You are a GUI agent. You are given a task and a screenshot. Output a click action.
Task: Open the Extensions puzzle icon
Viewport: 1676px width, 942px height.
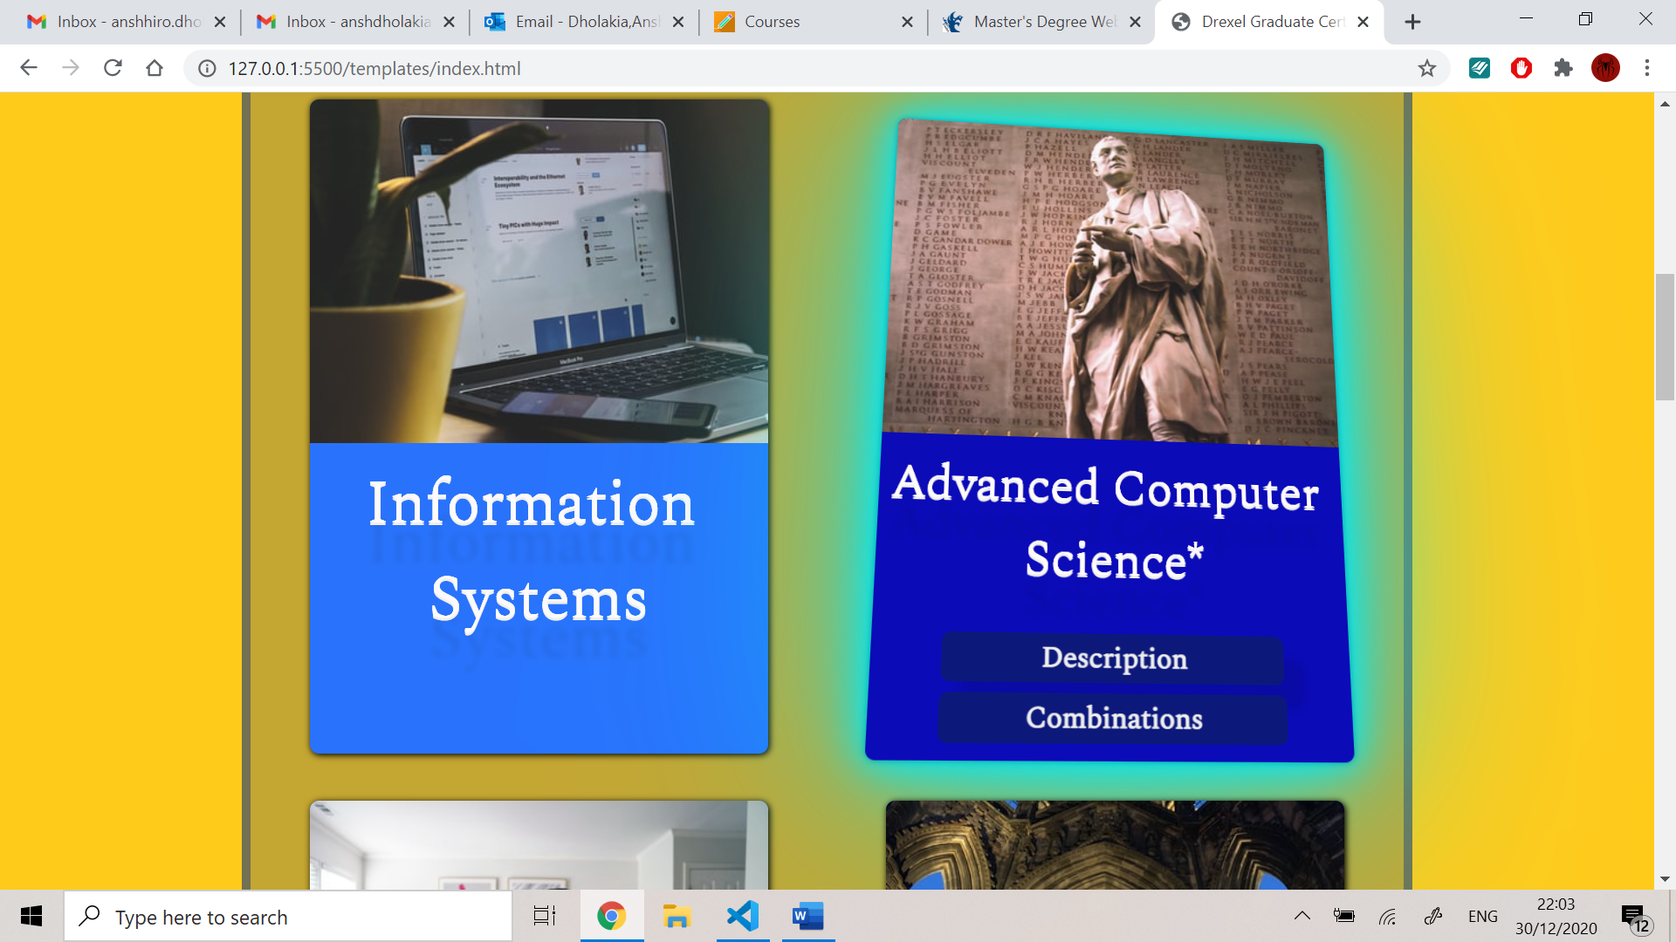coord(1563,68)
